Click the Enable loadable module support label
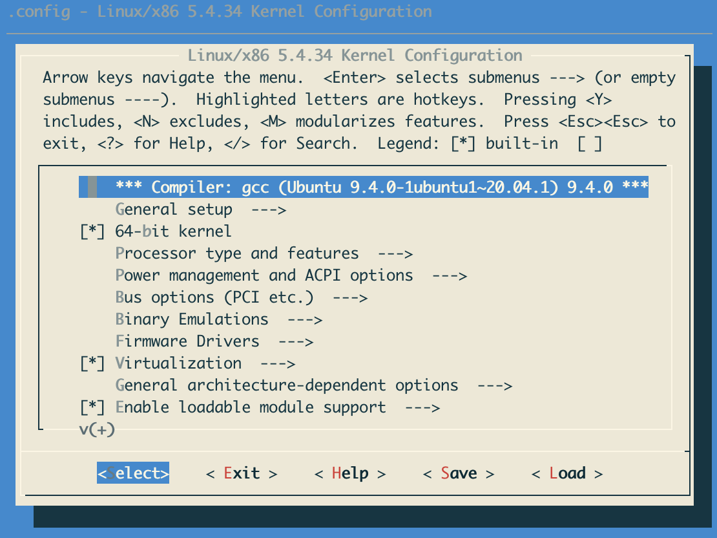This screenshot has height=538, width=717. tap(251, 407)
